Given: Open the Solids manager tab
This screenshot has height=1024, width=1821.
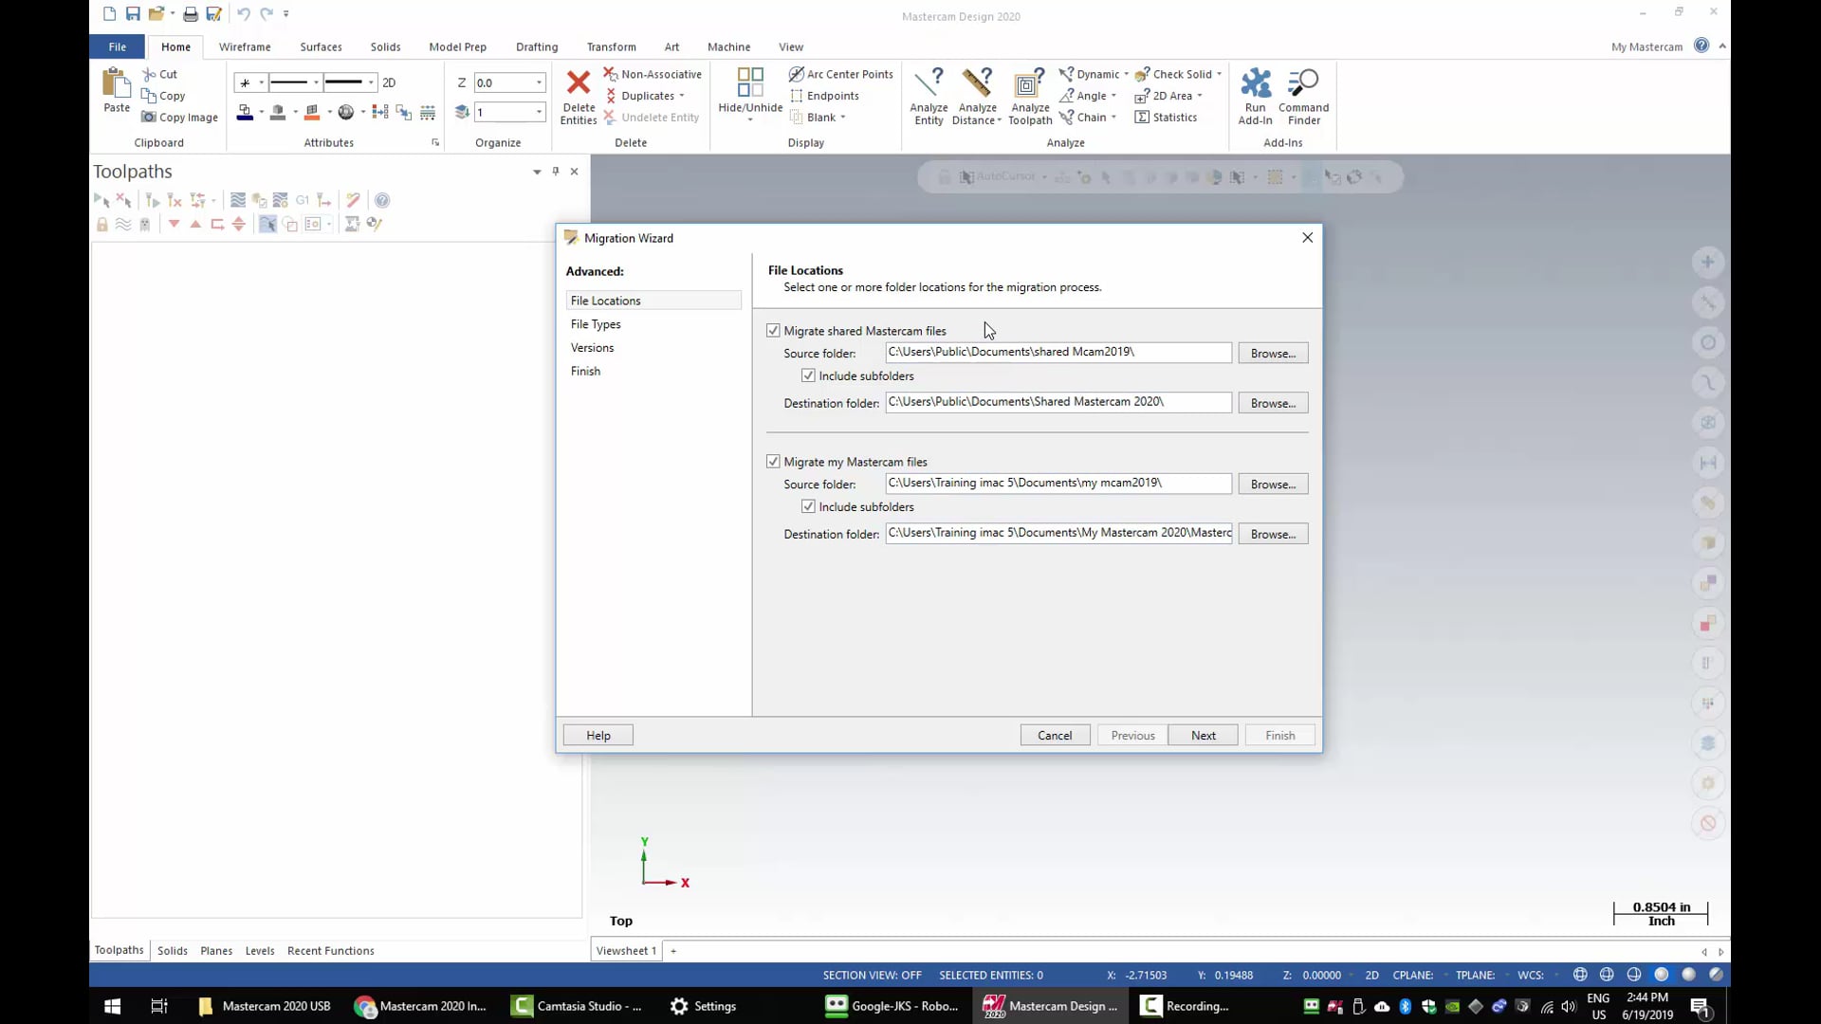Looking at the screenshot, I should click(x=173, y=951).
